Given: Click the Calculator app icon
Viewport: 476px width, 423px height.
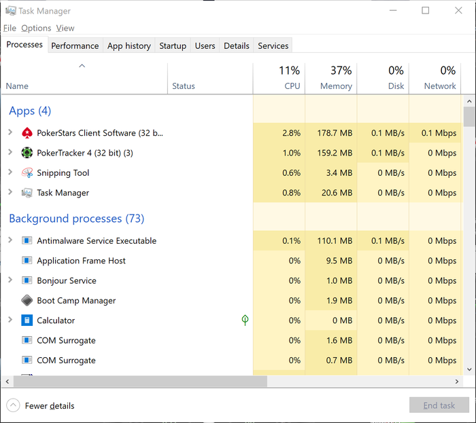Looking at the screenshot, I should (27, 320).
